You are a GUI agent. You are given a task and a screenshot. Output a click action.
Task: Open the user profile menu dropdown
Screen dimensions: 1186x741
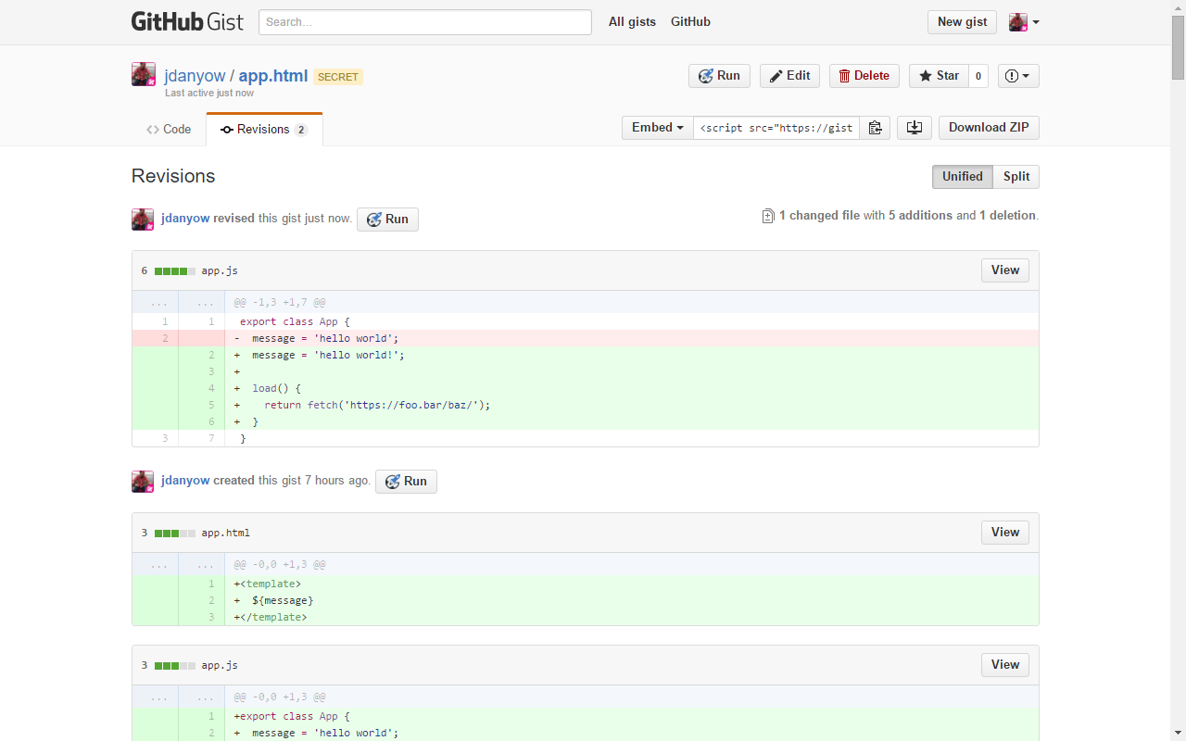point(1024,22)
